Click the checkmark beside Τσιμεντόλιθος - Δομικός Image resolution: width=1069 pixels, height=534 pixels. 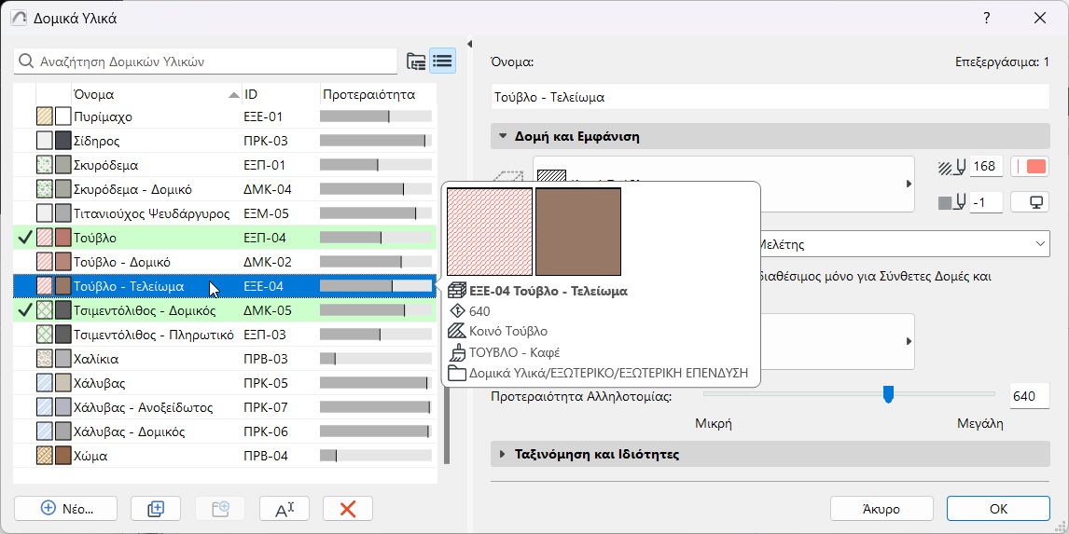point(25,311)
